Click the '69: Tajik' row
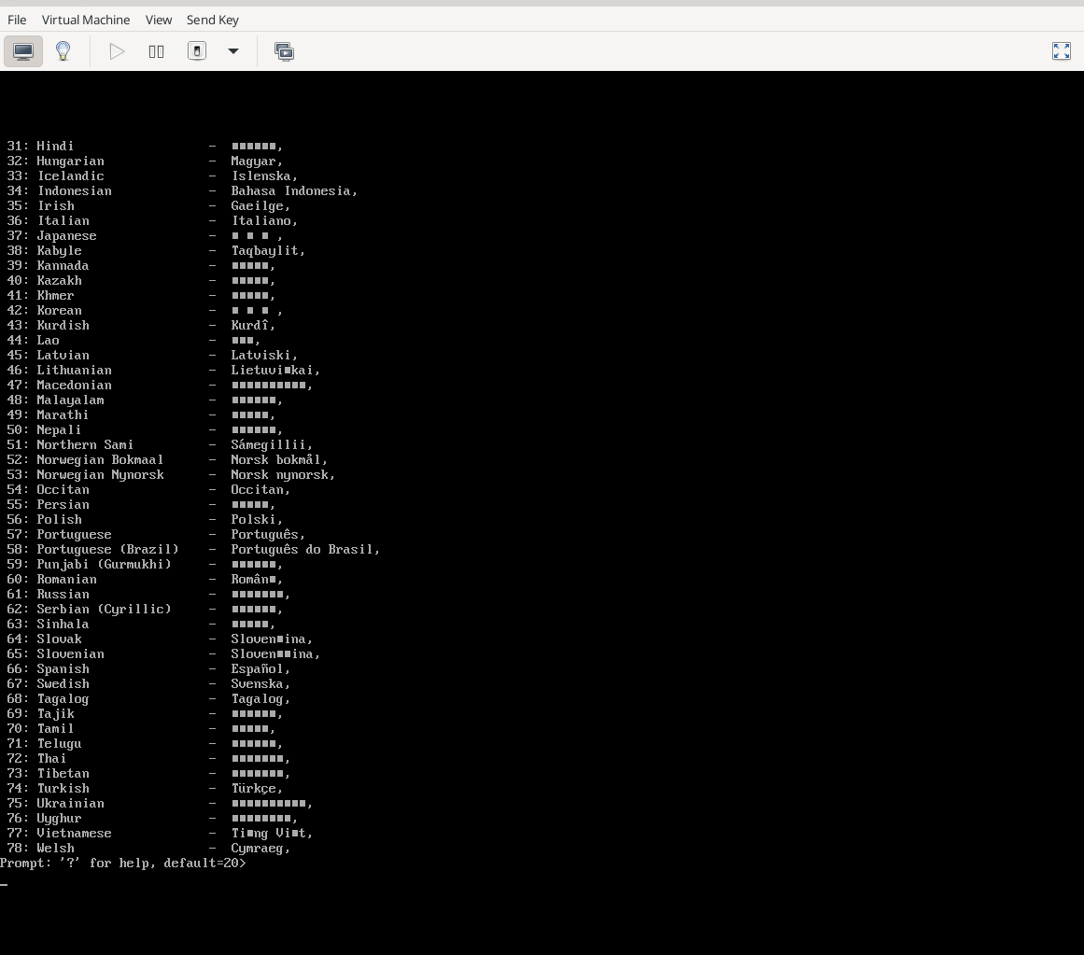The height and width of the screenshot is (955, 1084). 145,714
